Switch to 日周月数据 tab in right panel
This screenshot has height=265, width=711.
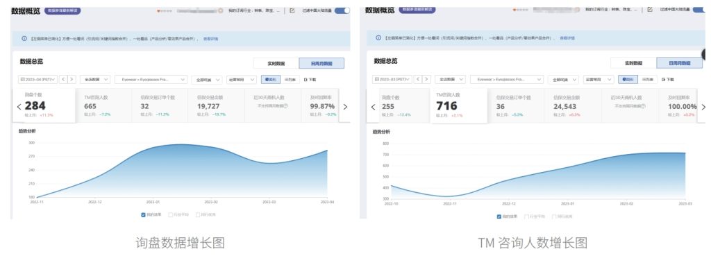(x=679, y=63)
